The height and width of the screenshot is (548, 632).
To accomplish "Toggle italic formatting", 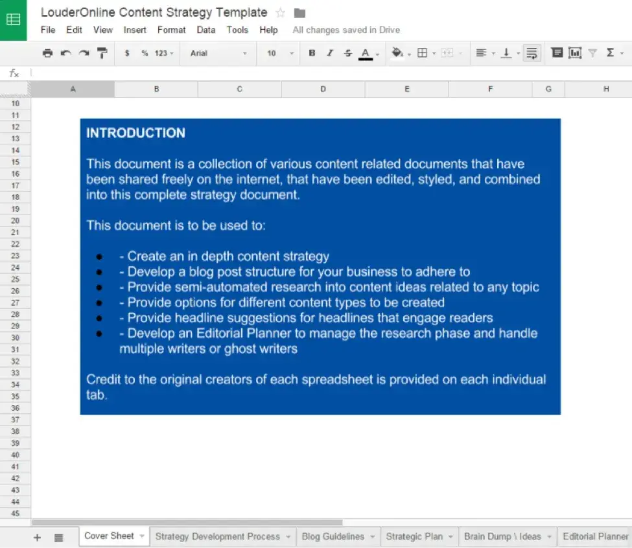I will [330, 53].
